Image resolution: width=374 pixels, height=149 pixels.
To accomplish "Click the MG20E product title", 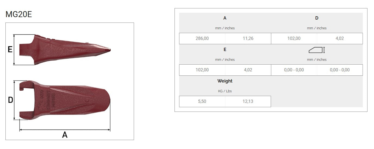I will (x=19, y=14).
